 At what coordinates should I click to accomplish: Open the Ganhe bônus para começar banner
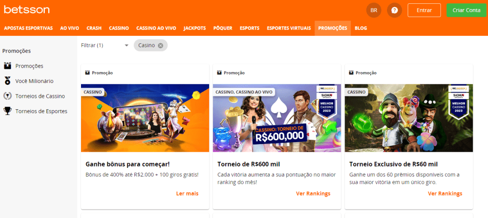point(145,118)
